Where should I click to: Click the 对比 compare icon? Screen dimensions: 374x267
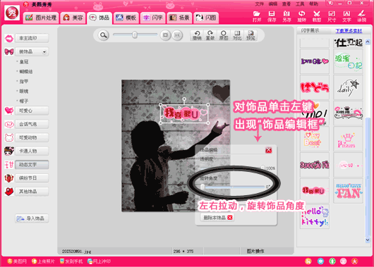coord(237,35)
